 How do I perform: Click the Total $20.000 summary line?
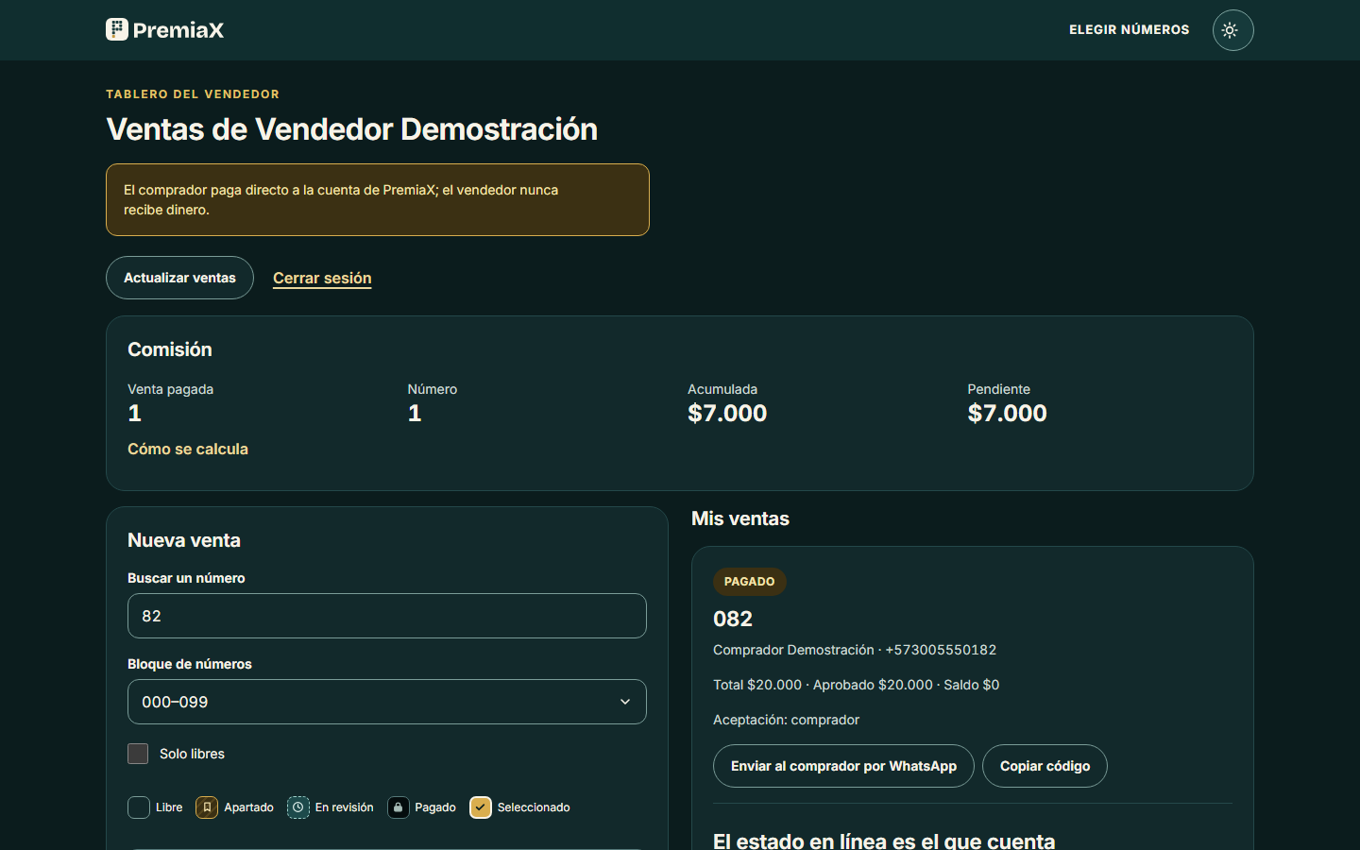(856, 685)
